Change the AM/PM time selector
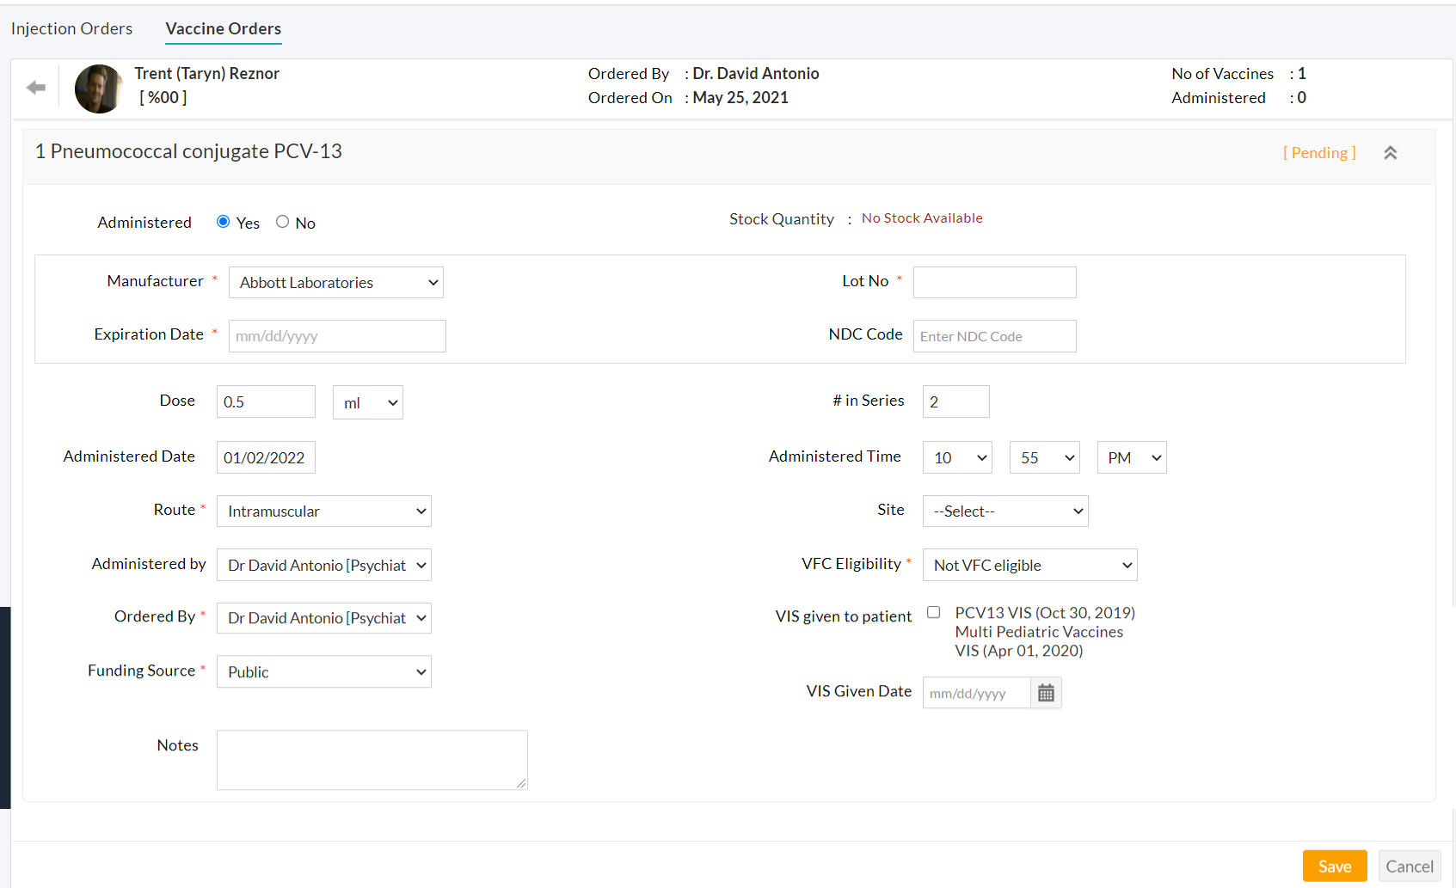The image size is (1456, 888). click(x=1131, y=458)
